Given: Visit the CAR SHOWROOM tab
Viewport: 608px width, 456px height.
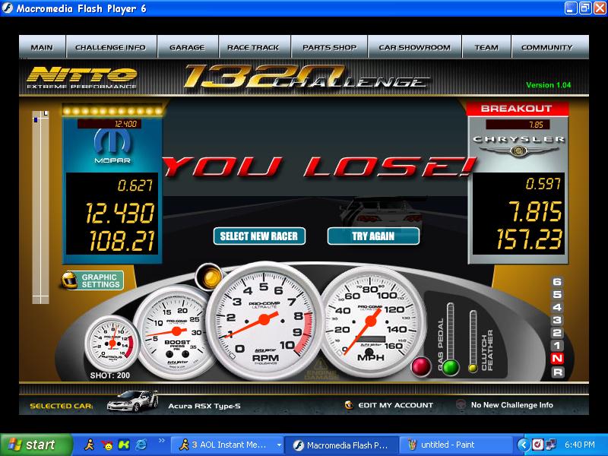Looking at the screenshot, I should pyautogui.click(x=414, y=47).
